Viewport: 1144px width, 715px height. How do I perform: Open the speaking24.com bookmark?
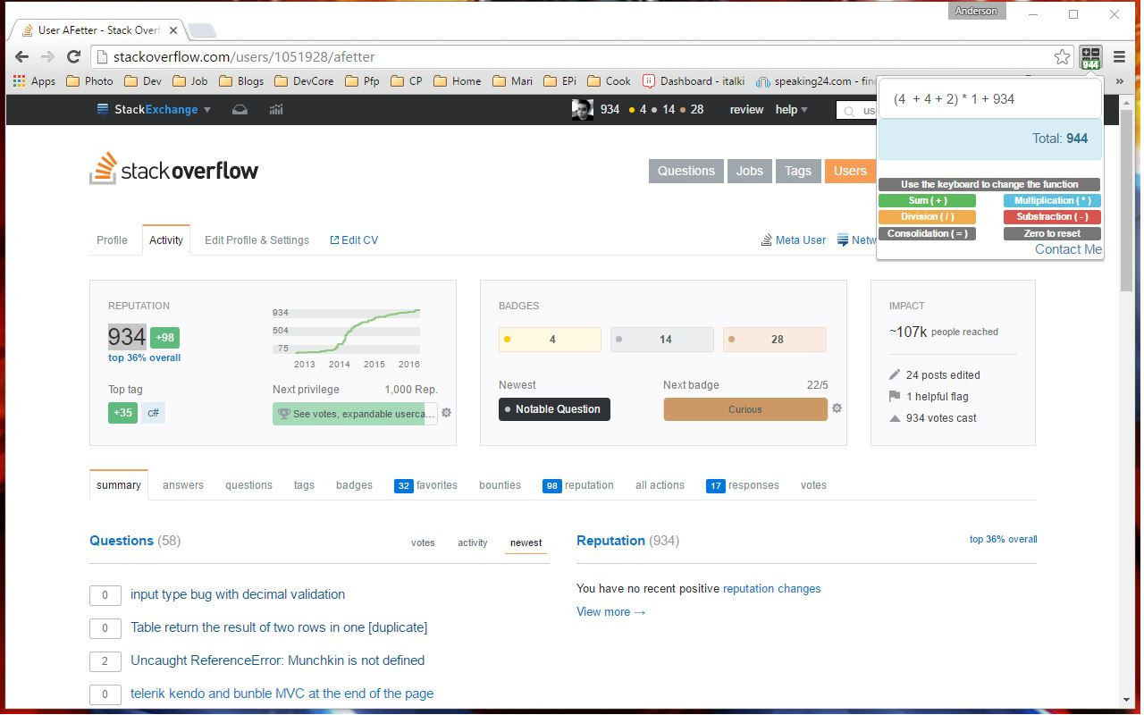click(814, 80)
